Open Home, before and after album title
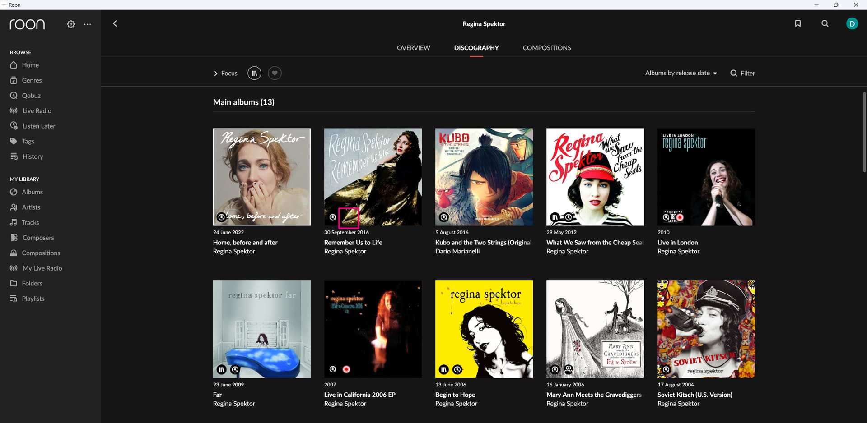The height and width of the screenshot is (423, 867). pos(245,243)
